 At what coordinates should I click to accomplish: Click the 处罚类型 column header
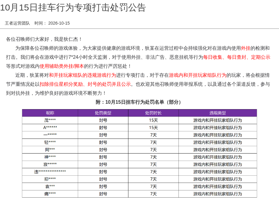point(103,113)
